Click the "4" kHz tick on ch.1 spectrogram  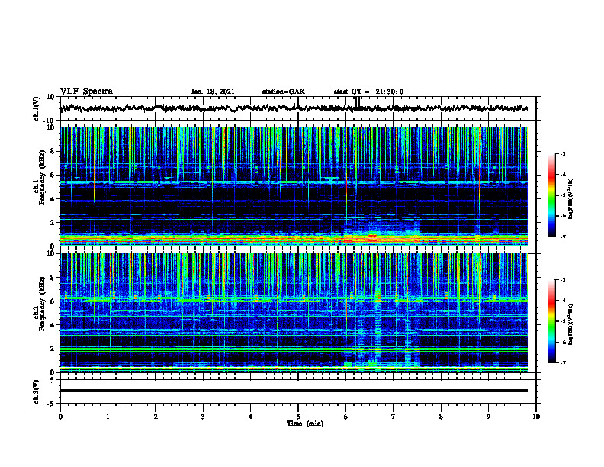coord(53,199)
